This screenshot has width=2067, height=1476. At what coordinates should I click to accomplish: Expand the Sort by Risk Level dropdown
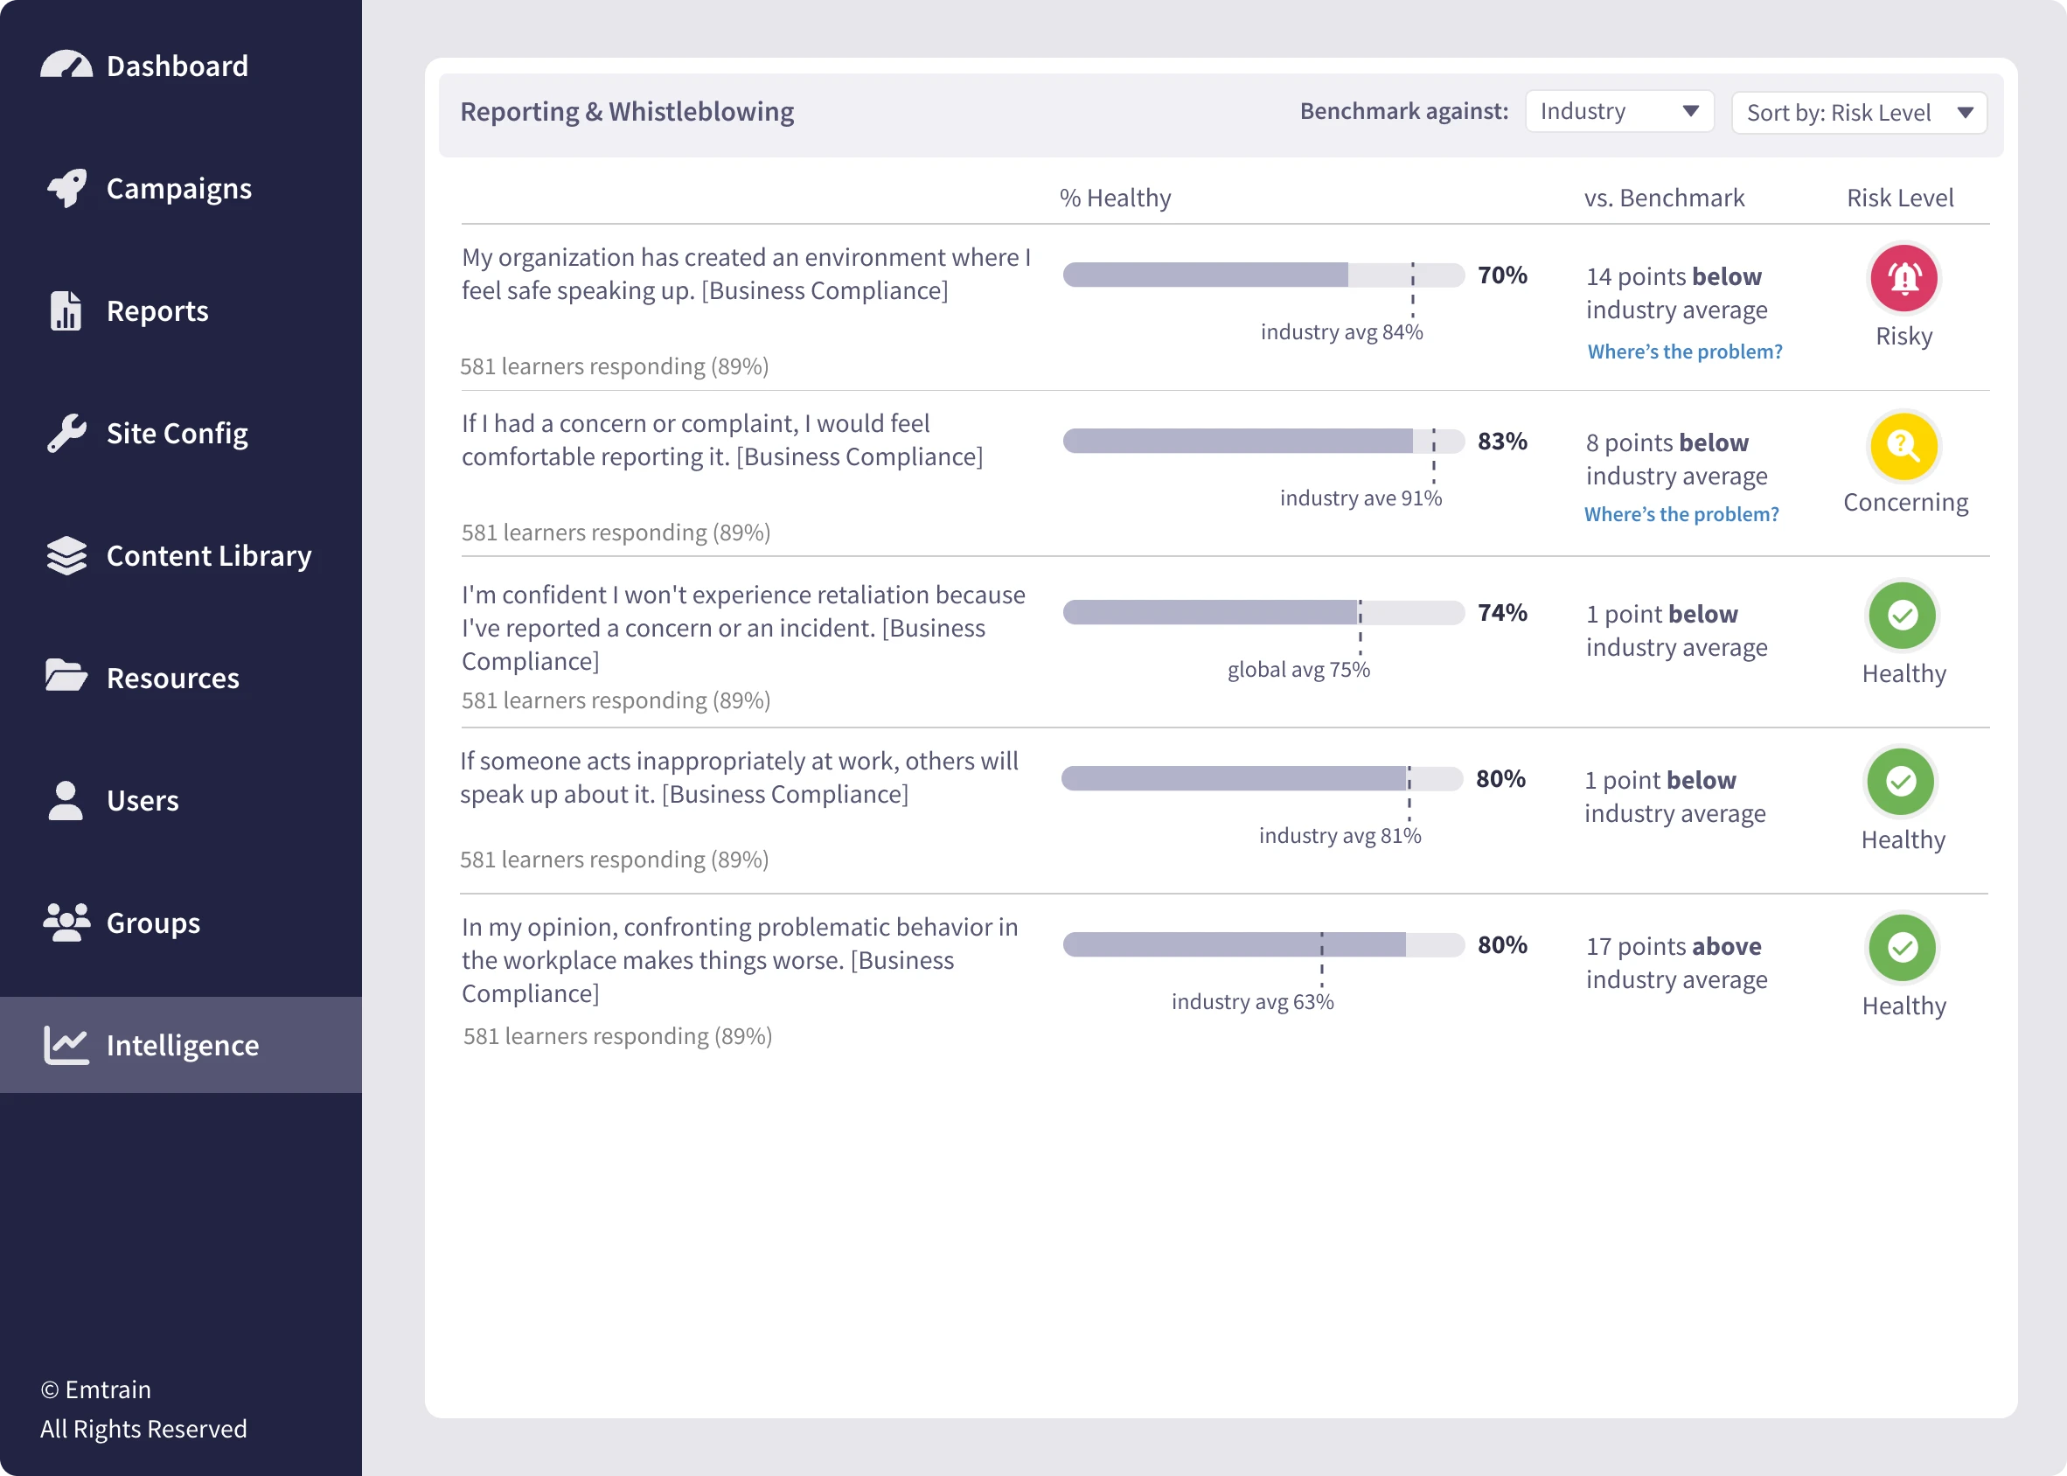click(1858, 113)
